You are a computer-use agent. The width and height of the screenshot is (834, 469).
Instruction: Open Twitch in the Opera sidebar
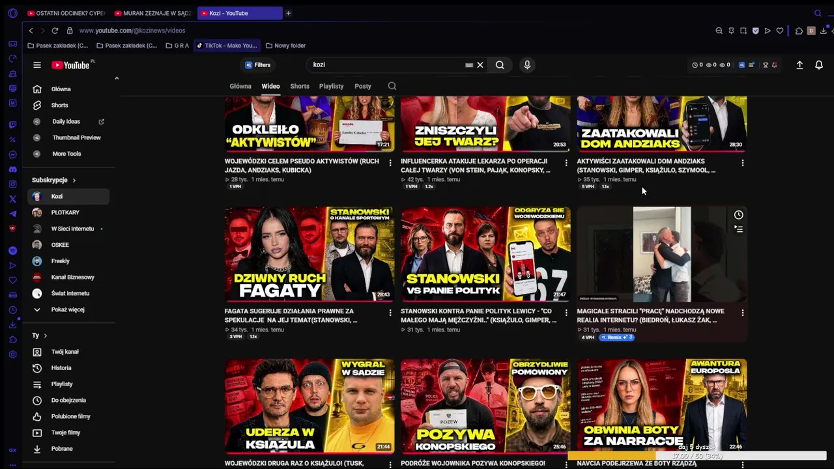pyautogui.click(x=12, y=124)
